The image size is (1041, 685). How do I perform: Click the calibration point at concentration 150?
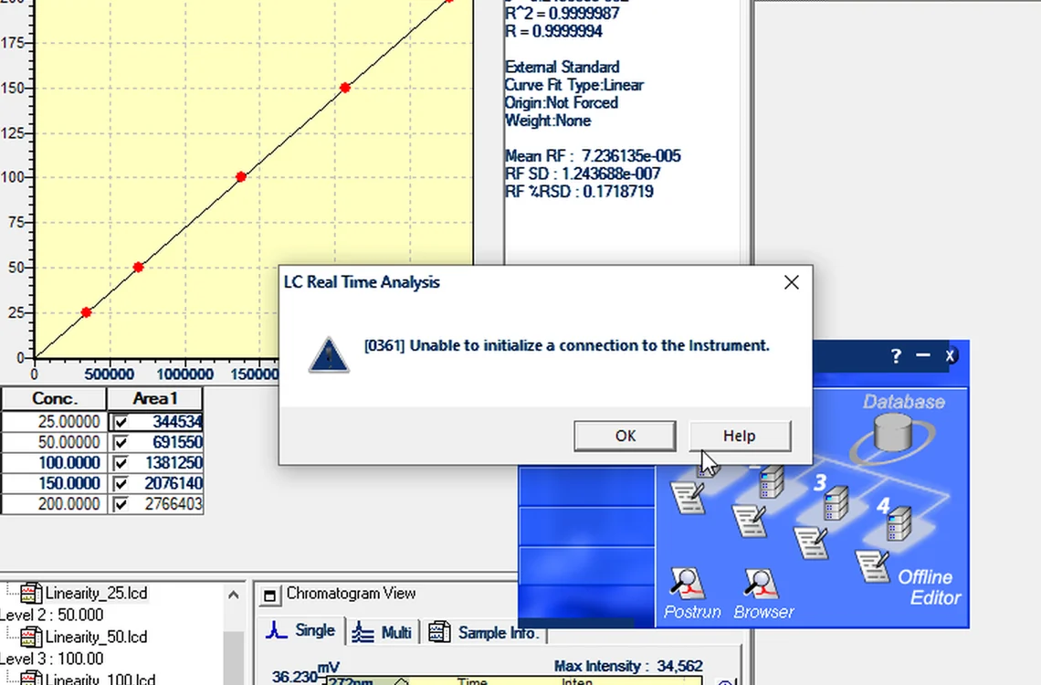pos(344,88)
